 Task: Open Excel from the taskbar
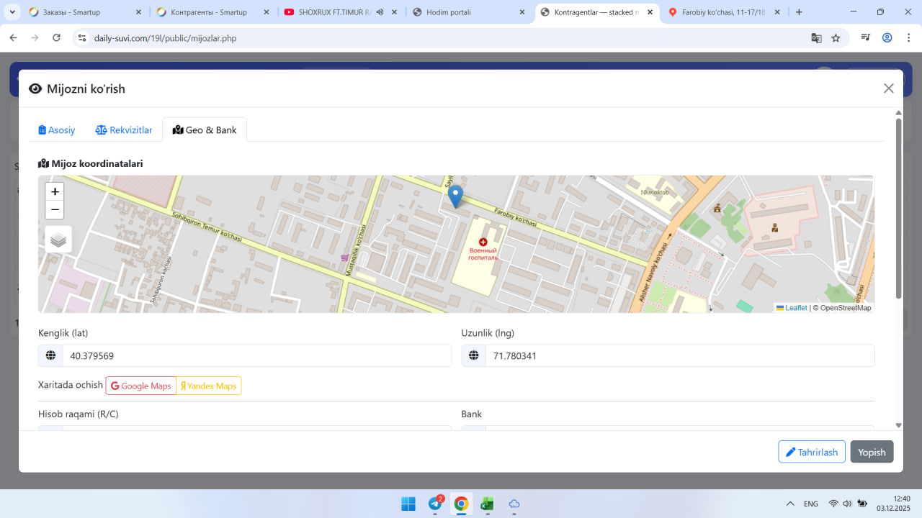(487, 504)
